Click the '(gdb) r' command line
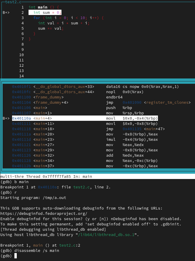This screenshot has width=195, height=261. 9,193
